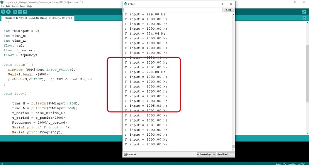Close the COM3 serial monitor window
Screen dimensions: 309x165
pos(231,4)
